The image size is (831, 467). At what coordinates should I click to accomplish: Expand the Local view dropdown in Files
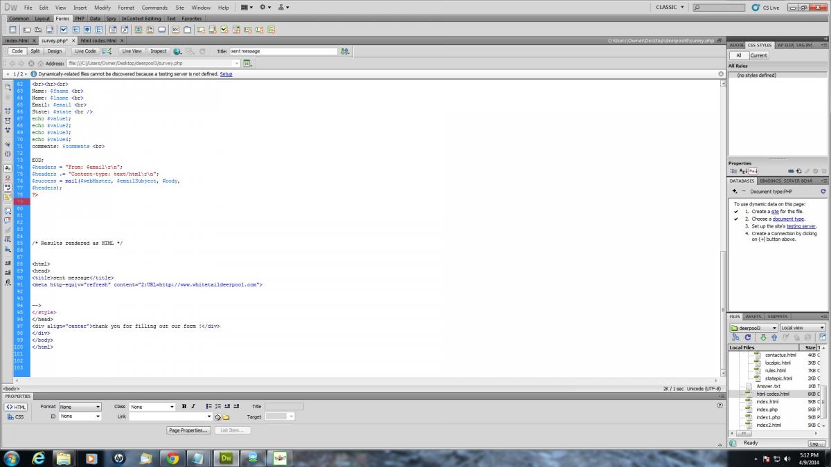click(x=803, y=328)
